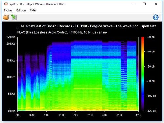164x123 pixels.
Task: Click the dB color gradient legend bar
Action: [143, 74]
